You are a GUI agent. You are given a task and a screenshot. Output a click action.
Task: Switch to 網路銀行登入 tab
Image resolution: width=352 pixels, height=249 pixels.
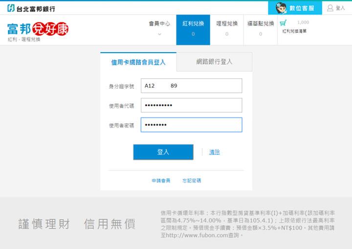[214, 62]
